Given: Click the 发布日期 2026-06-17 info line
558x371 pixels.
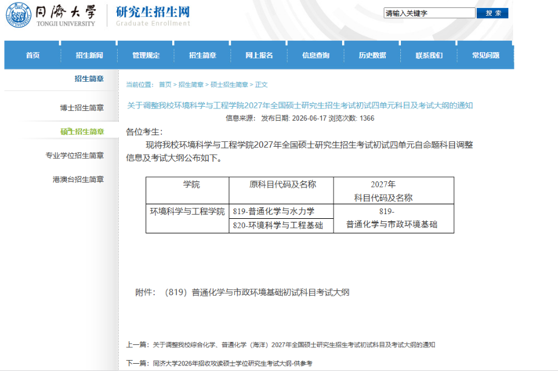Looking at the screenshot, I should (300, 118).
